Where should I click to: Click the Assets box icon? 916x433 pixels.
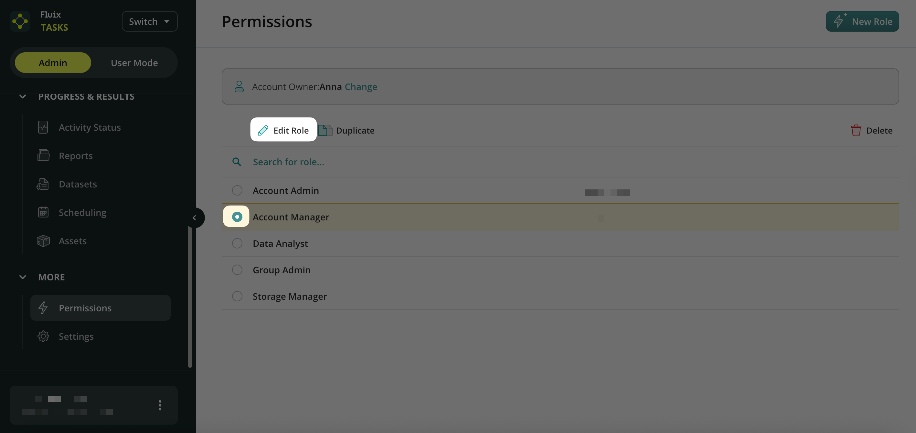click(43, 241)
